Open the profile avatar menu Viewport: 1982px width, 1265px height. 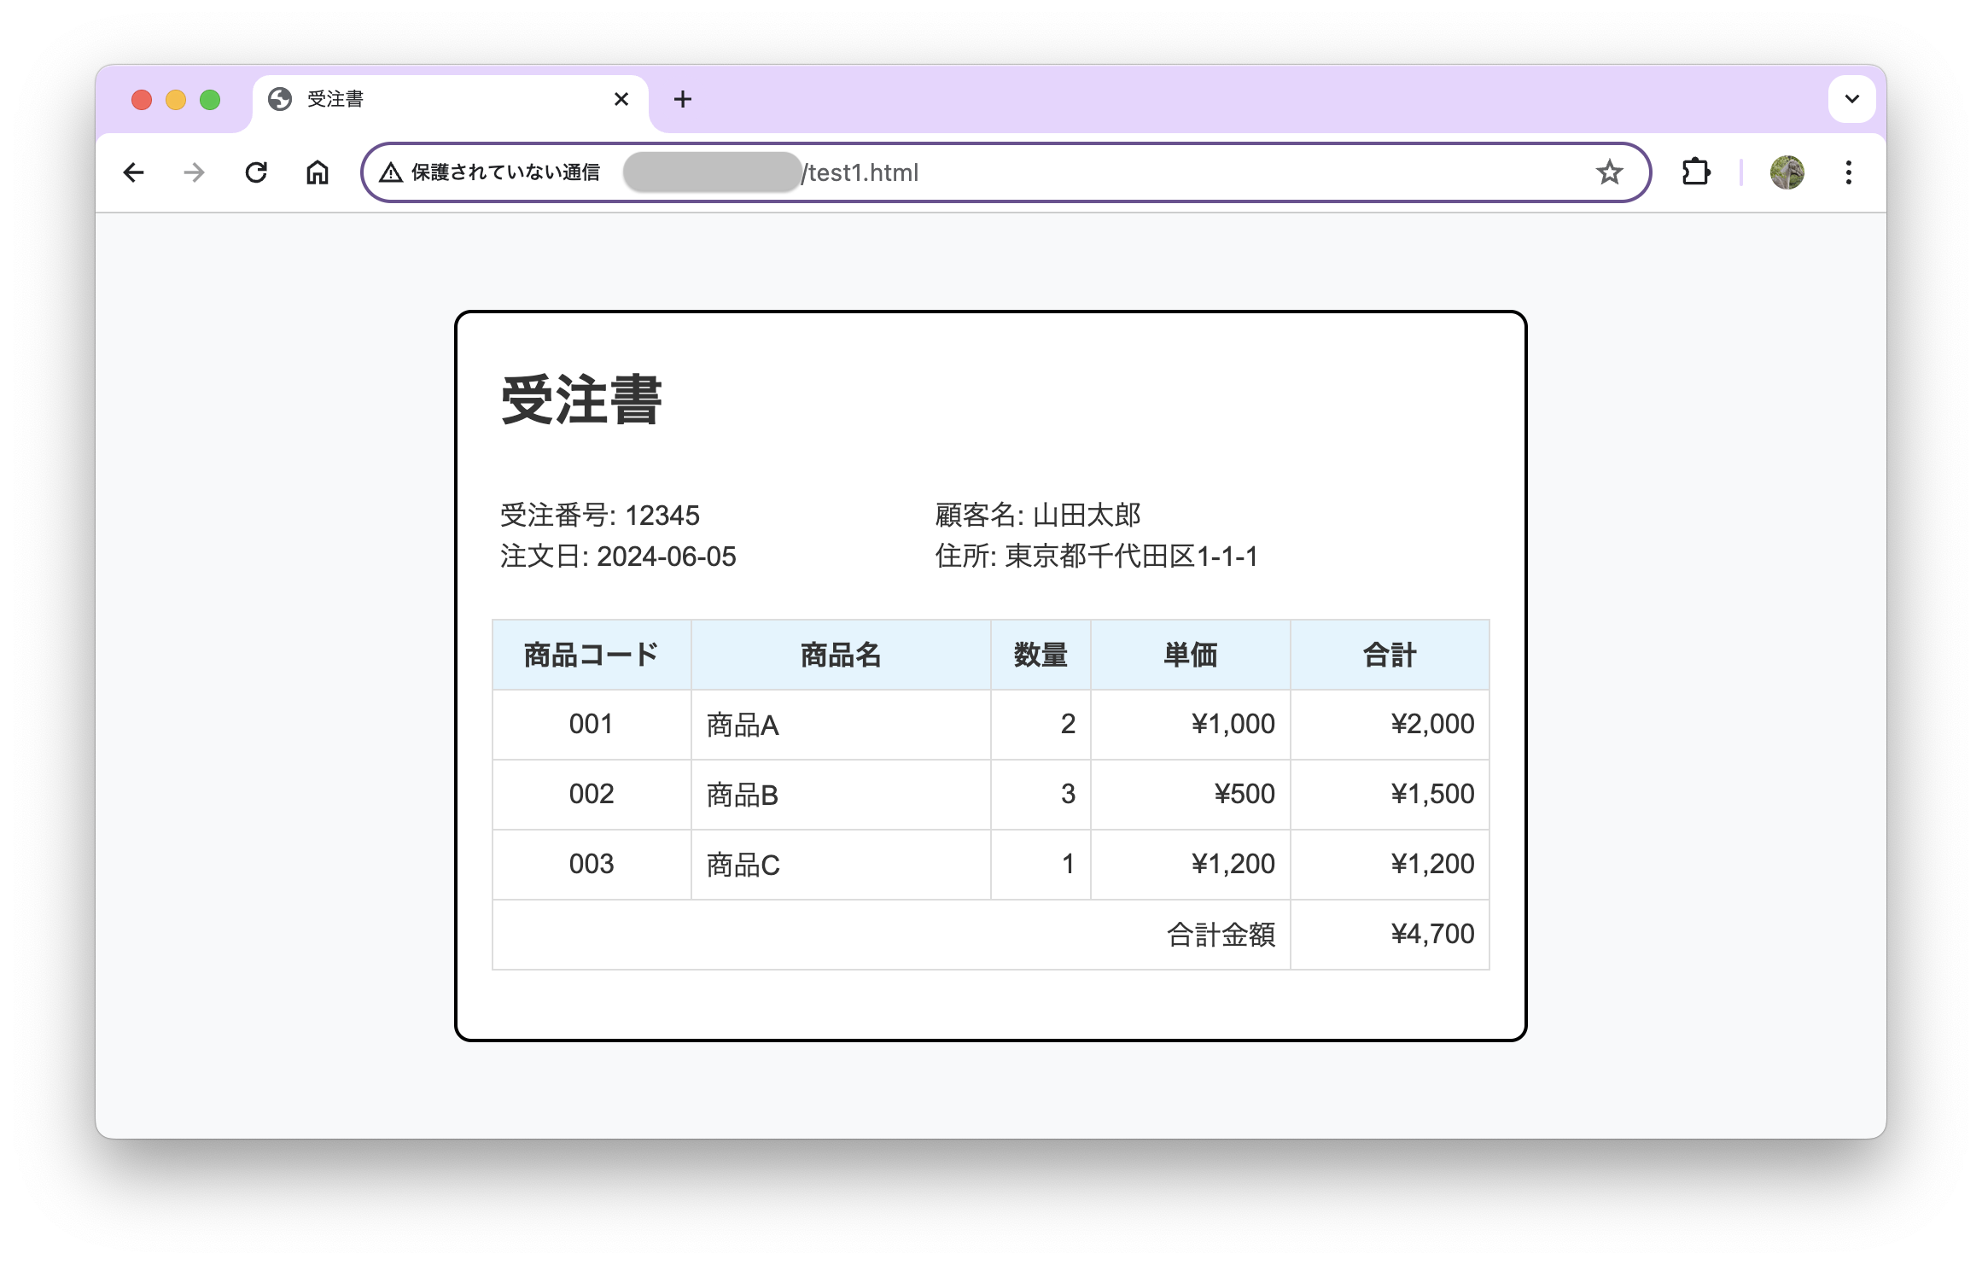click(x=1787, y=172)
